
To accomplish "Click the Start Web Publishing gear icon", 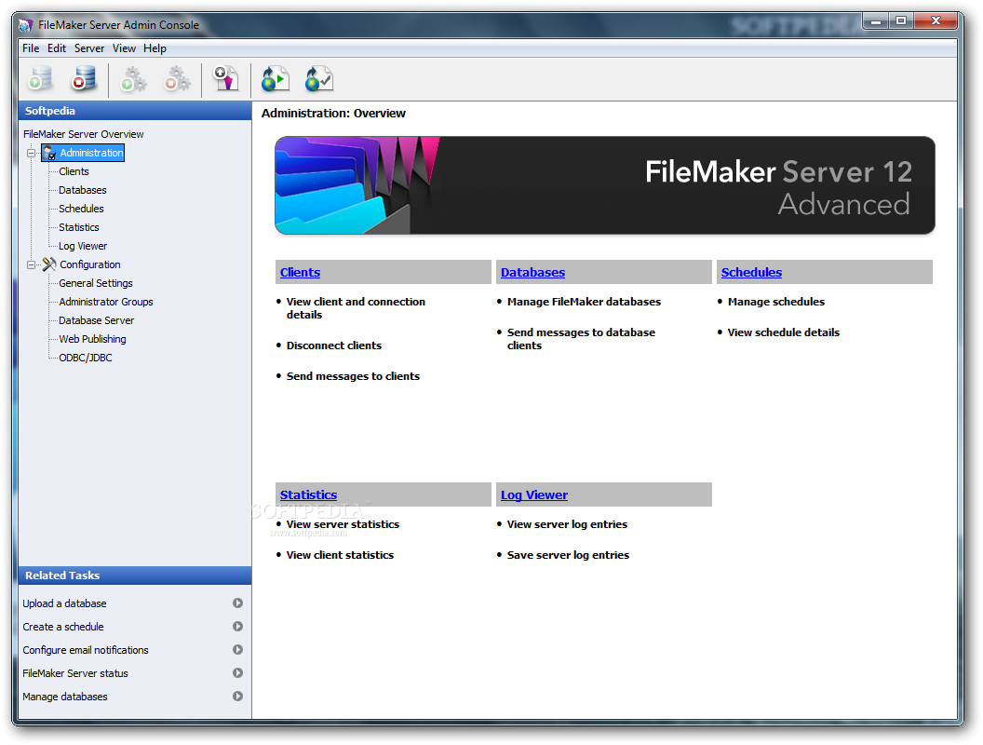I will 133,80.
